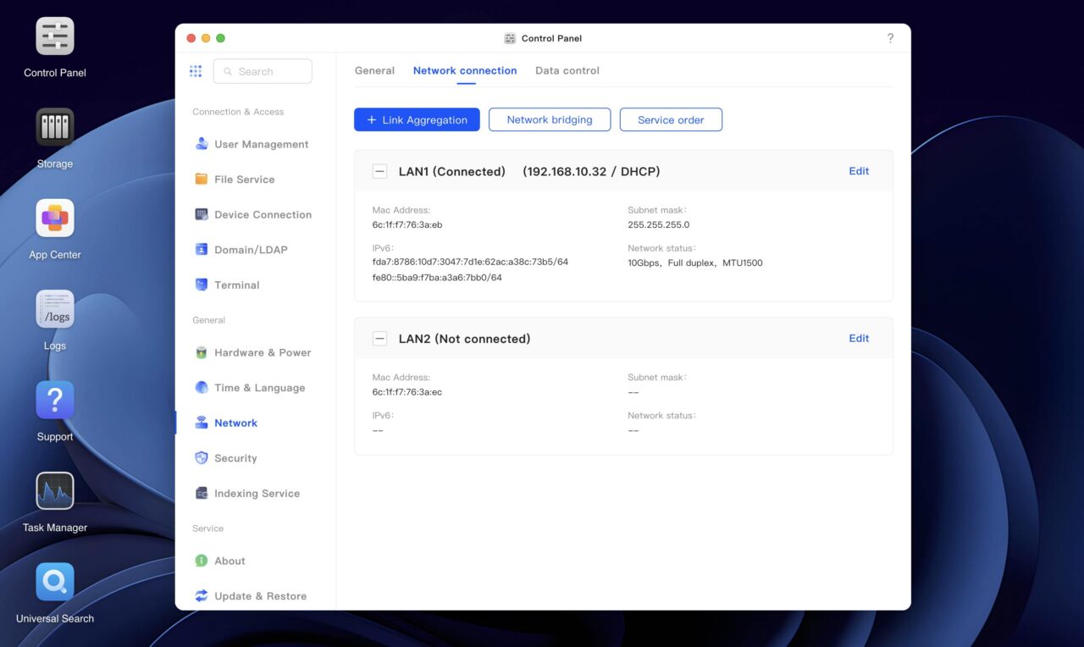
Task: Open the Logs desktop icon
Action: coord(55,310)
